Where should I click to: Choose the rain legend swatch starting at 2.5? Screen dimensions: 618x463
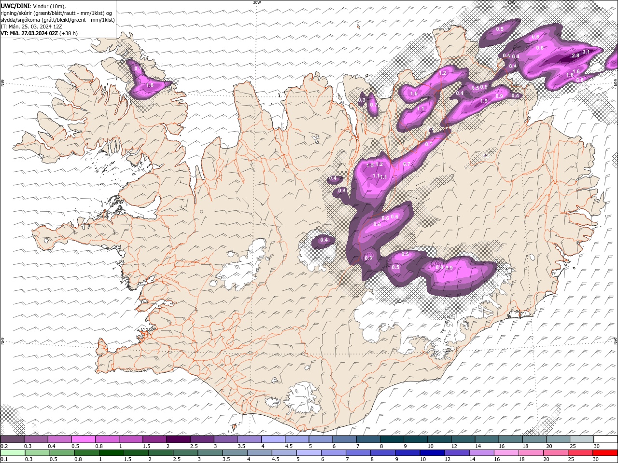[x=185, y=453]
